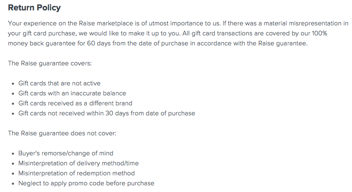Click 'Gift cards received as a different brand'
Viewport: 352px width, 192px height.
coord(75,103)
